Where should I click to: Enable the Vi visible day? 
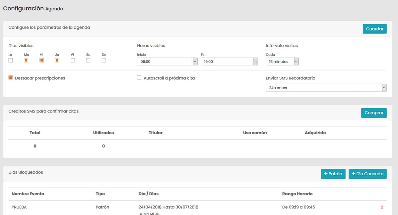pyautogui.click(x=73, y=60)
